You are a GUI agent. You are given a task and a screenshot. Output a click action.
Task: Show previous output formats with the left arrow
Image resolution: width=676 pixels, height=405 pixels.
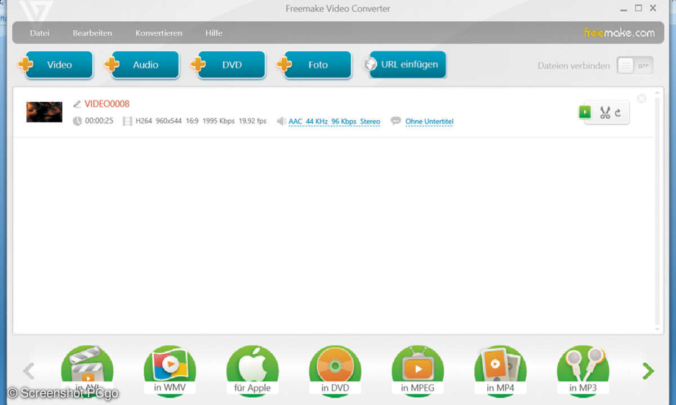28,371
